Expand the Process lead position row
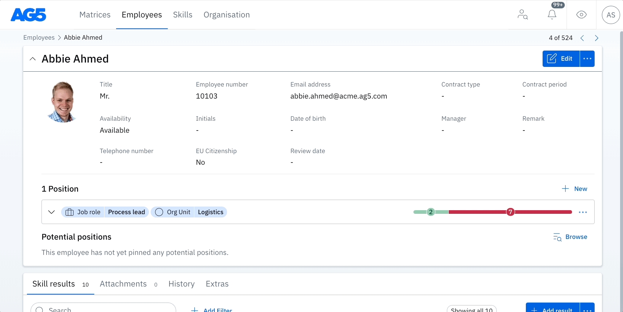This screenshot has height=312, width=623. tap(51, 212)
